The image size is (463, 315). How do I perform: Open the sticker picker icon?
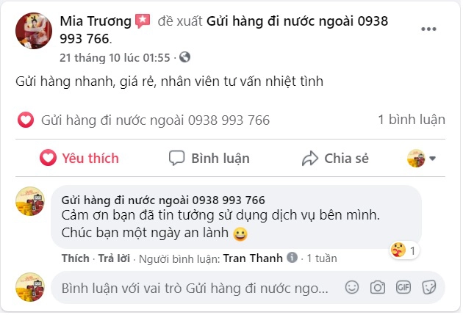tap(429, 287)
